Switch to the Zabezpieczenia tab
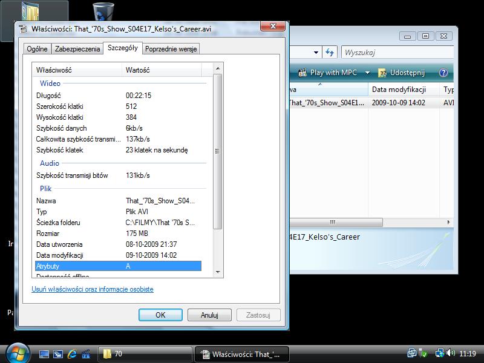This screenshot has width=484, height=363. (x=77, y=49)
